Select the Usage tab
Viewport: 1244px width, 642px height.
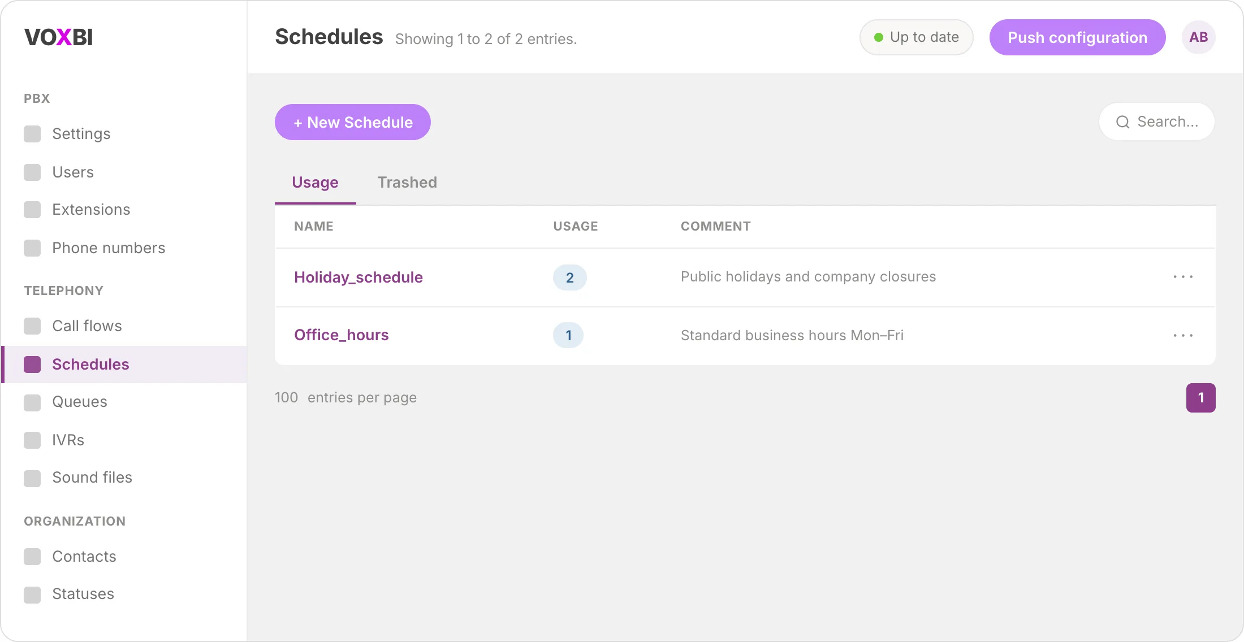click(315, 183)
